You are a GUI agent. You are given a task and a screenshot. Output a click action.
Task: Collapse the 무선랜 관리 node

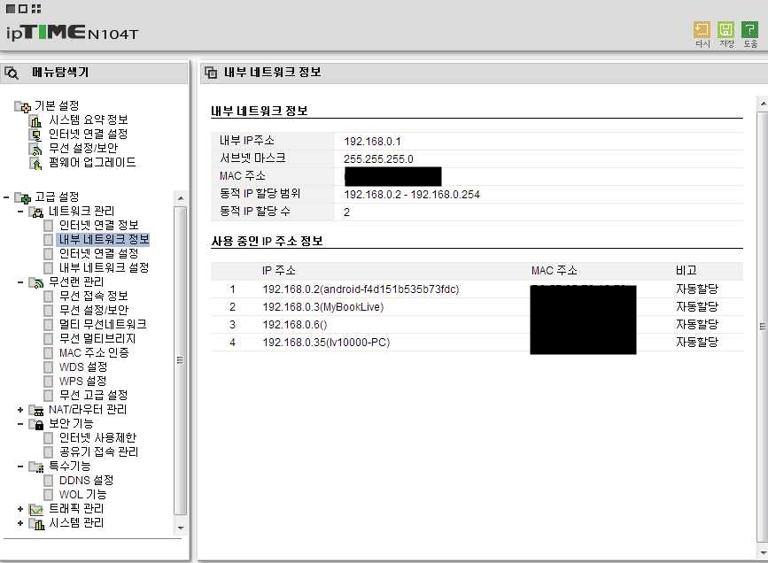tap(20, 282)
